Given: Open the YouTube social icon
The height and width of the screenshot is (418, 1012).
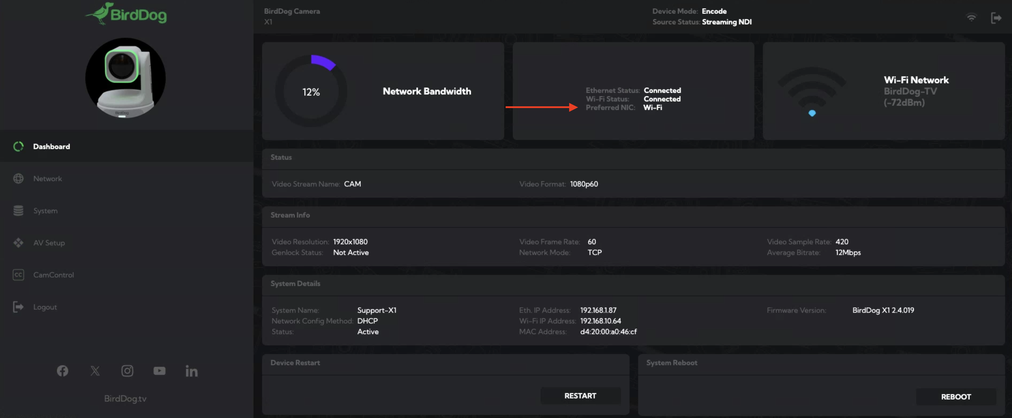Looking at the screenshot, I should click(x=159, y=371).
